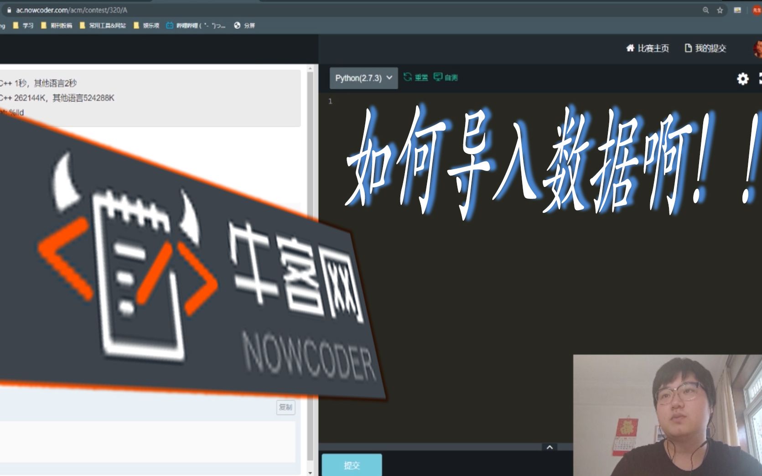Go to 比赛主页 contest home
Viewport: 762px width, 476px height.
point(648,48)
